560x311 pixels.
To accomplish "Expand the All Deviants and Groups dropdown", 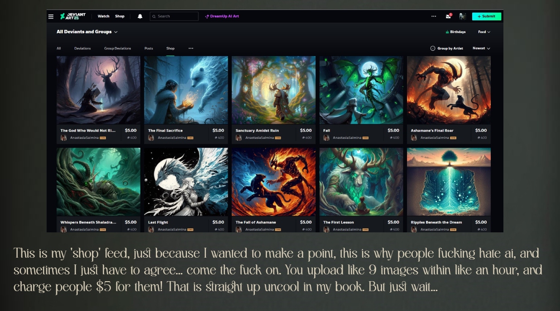I will 87,32.
